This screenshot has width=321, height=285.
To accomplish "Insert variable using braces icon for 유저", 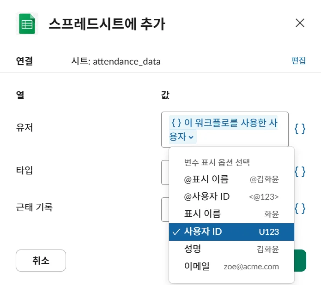I will [300, 129].
